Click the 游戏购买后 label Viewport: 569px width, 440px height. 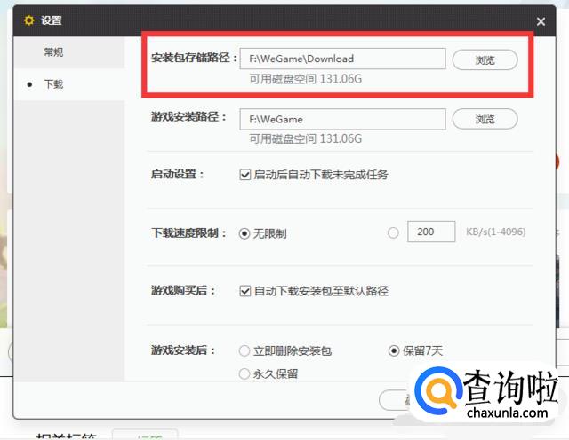click(183, 290)
